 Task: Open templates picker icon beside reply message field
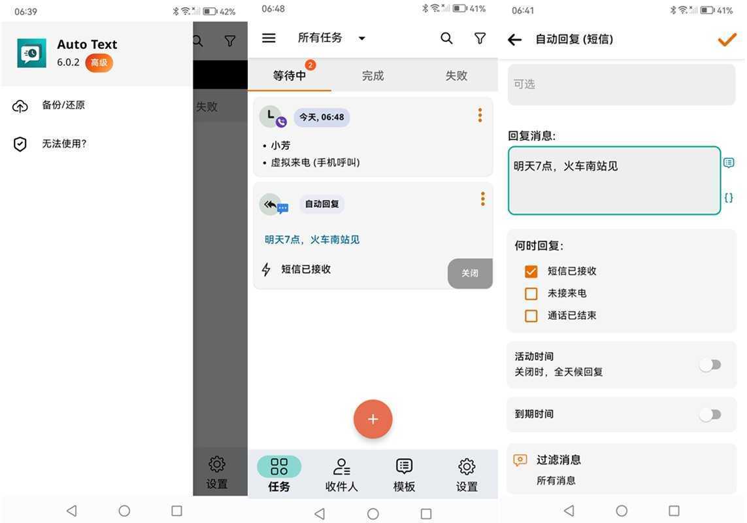tap(729, 163)
